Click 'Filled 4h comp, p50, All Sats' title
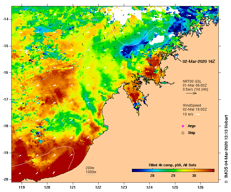 [x=172, y=165]
